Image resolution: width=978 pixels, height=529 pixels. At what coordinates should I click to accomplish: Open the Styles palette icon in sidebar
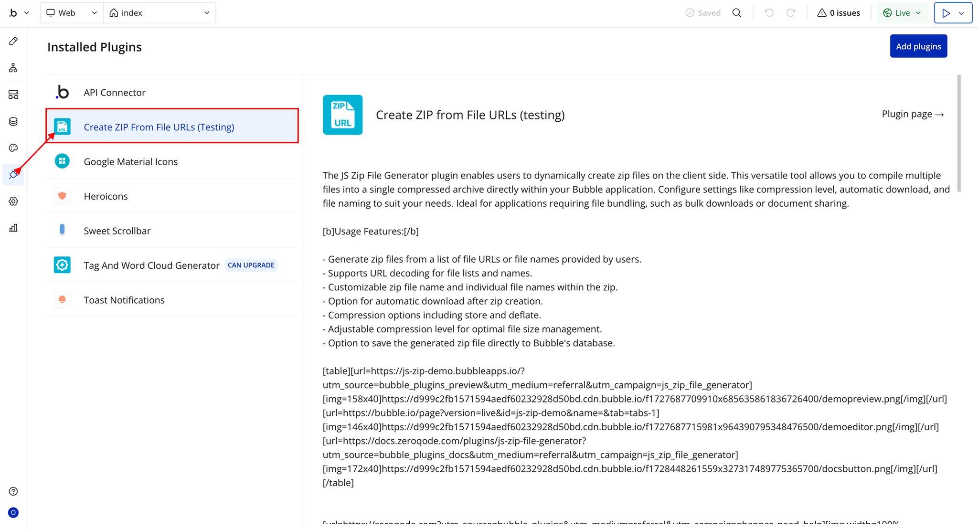(13, 148)
